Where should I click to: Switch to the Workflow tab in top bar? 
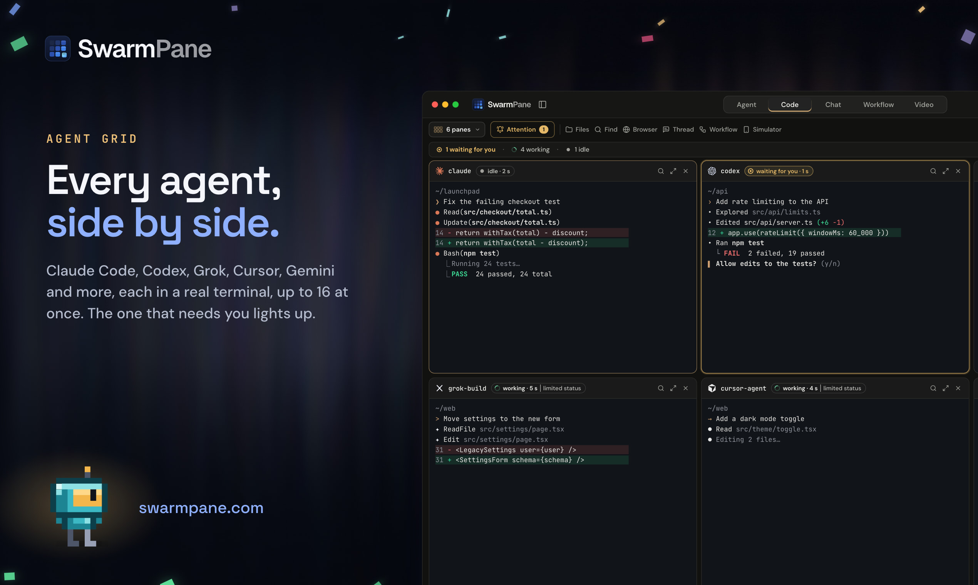coord(878,104)
